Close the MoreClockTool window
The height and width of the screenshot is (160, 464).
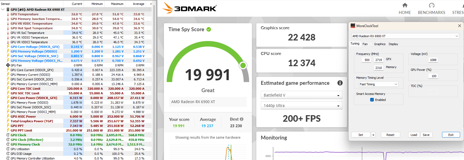459,26
